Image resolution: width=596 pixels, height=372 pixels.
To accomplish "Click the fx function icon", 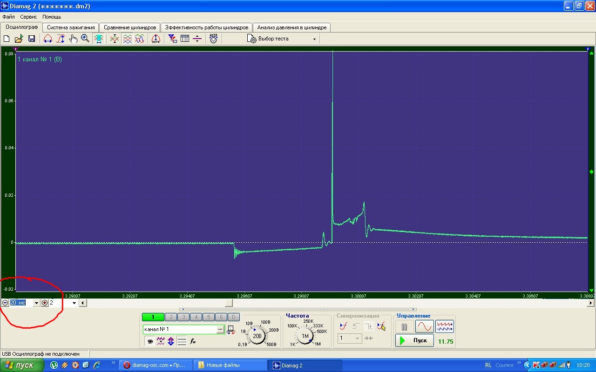I will [193, 341].
